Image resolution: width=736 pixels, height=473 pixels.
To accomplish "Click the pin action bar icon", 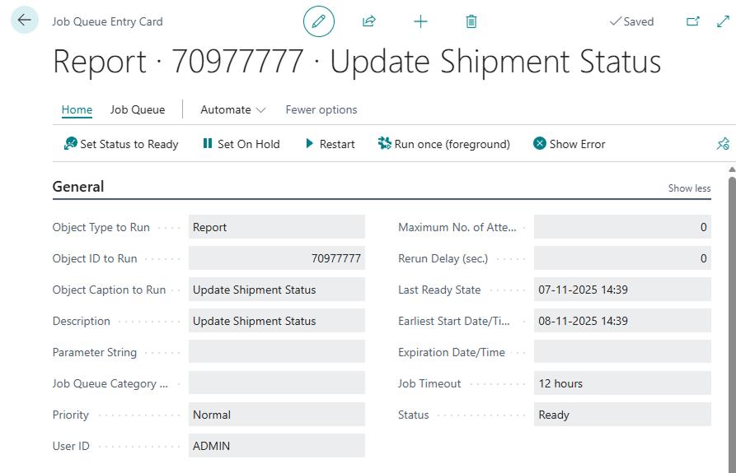I will click(x=723, y=144).
